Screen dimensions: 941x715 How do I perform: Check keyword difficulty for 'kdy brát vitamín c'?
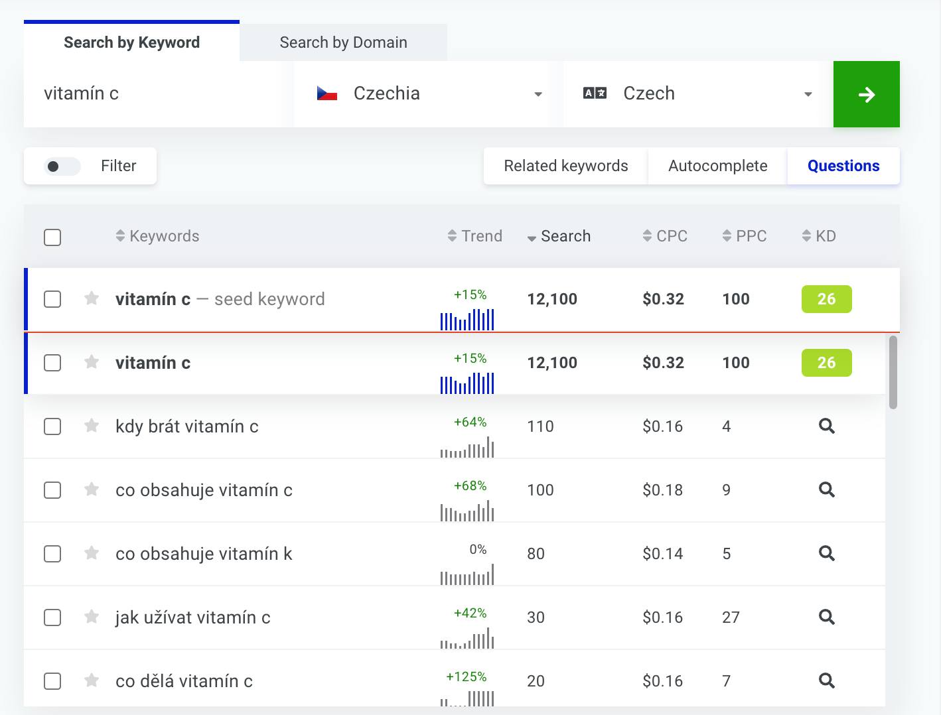(x=826, y=426)
